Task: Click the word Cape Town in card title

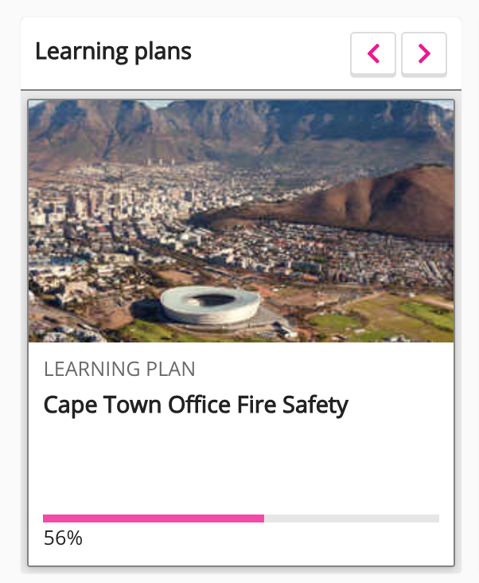Action: [x=102, y=405]
